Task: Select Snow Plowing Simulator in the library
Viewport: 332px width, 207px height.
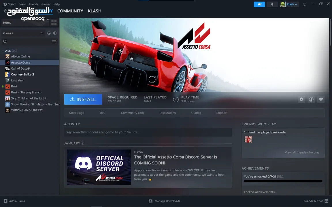Action: [30, 104]
